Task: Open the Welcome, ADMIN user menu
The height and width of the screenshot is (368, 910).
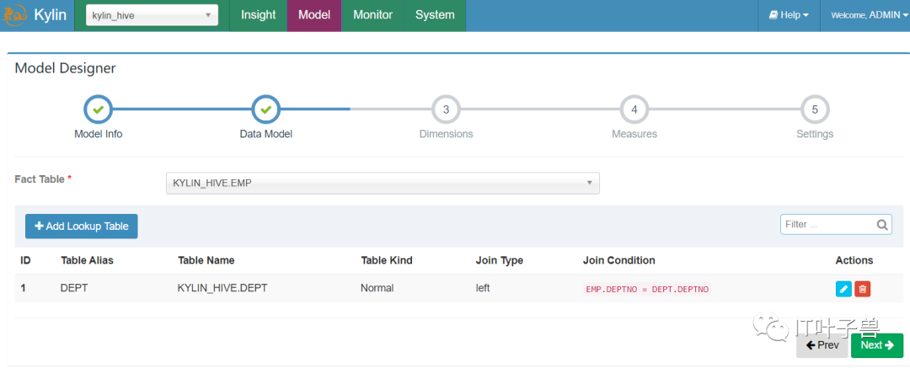Action: (x=869, y=15)
